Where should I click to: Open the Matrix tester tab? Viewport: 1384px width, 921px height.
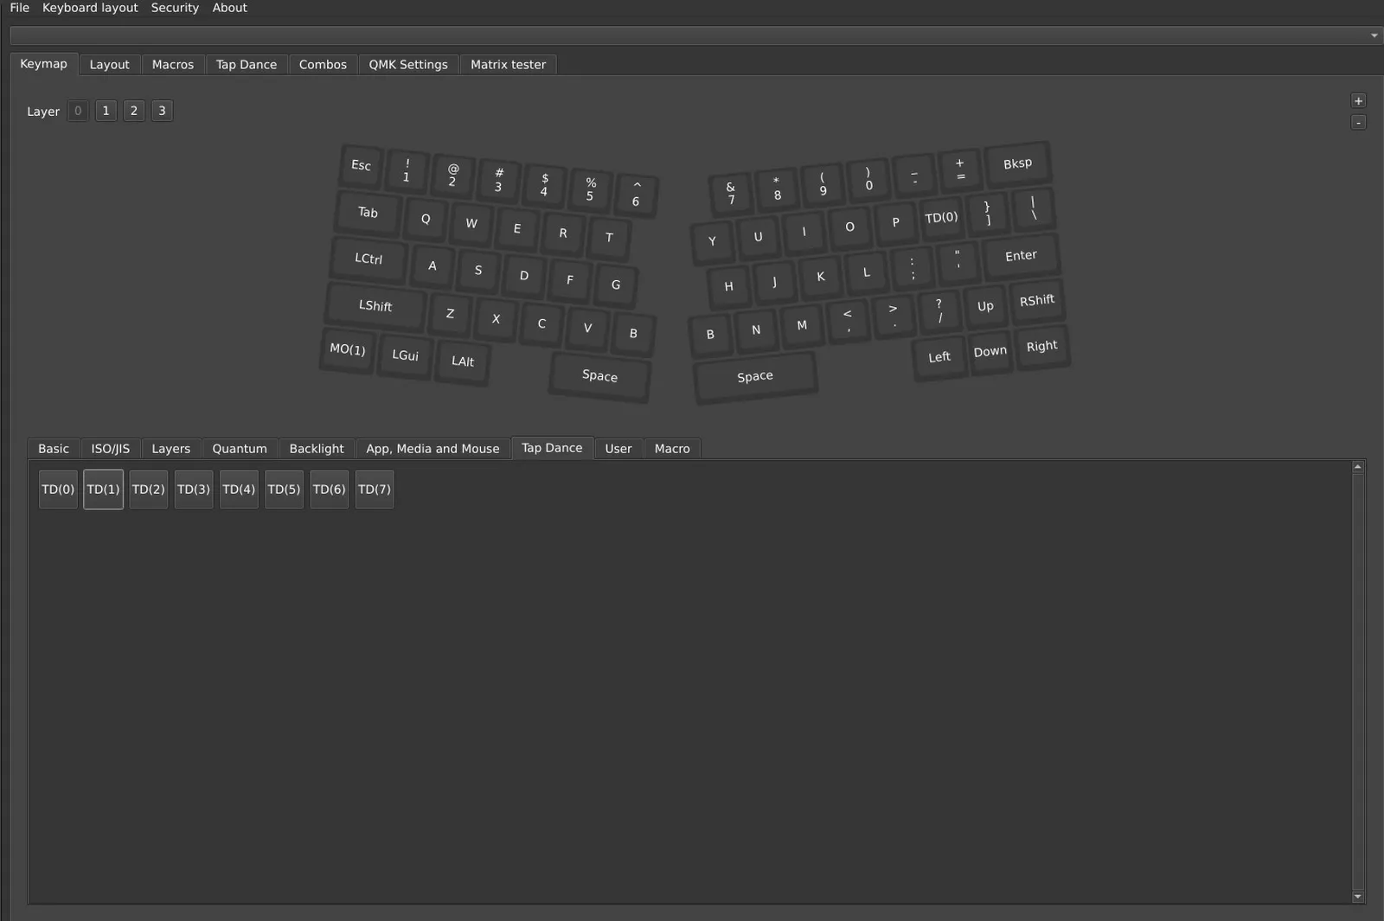508,65
